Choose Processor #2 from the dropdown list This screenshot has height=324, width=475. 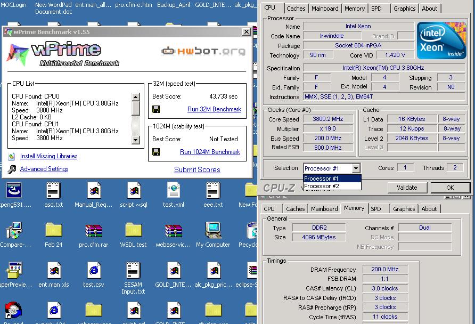(x=332, y=186)
